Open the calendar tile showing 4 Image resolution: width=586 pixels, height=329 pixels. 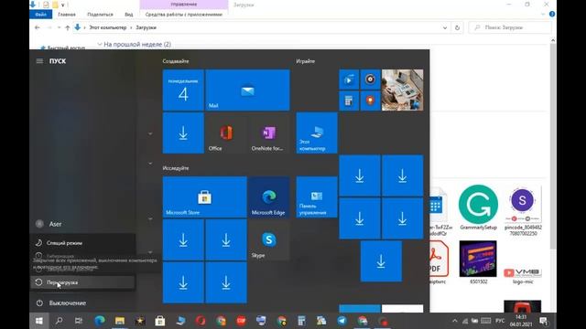click(x=183, y=90)
